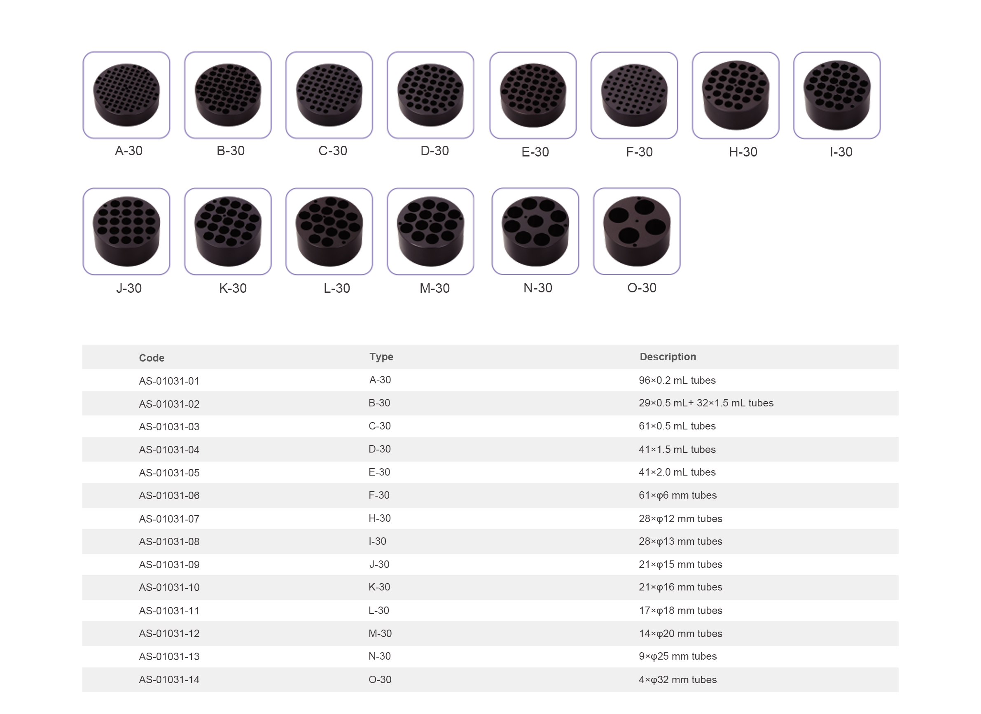The width and height of the screenshot is (981, 714).
Task: Click the D-30 block thumbnail image
Action: 431,95
